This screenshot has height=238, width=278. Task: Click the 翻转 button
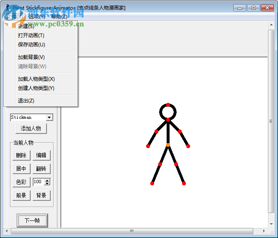[41, 169]
